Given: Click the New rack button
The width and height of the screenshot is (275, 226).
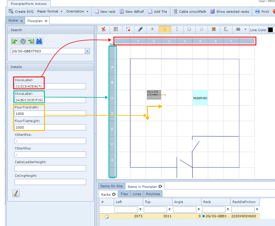Looking at the screenshot, I should pos(105,12).
